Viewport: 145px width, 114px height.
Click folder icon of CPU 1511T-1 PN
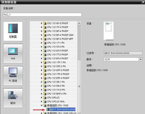click(x=45, y=43)
